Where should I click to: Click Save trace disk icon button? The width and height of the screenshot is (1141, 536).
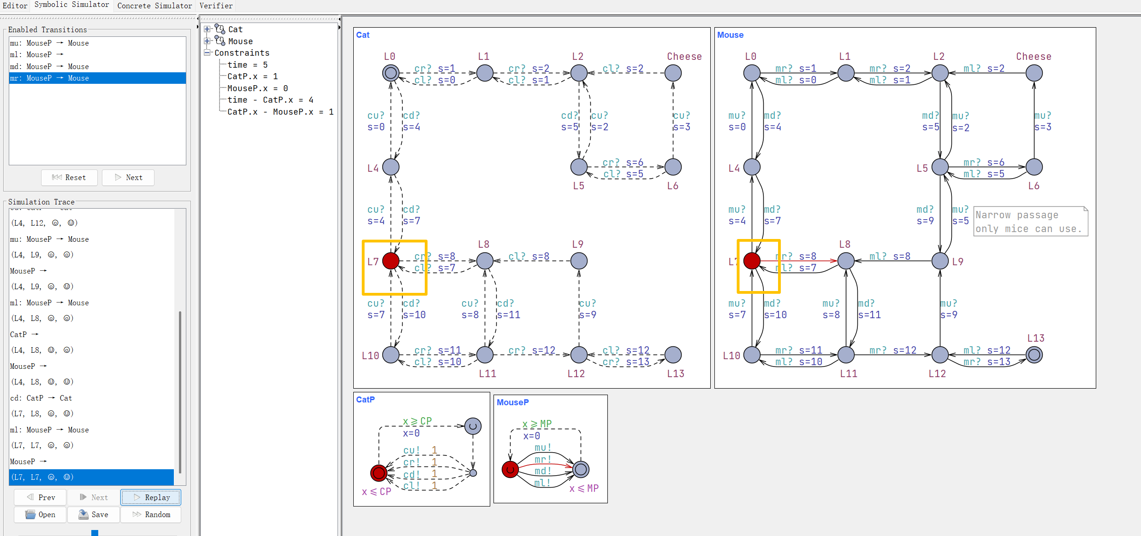[94, 514]
